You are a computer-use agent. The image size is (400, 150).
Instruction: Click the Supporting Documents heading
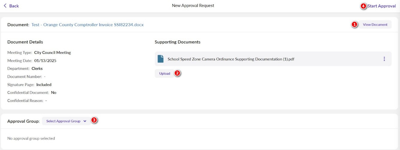pos(177,42)
